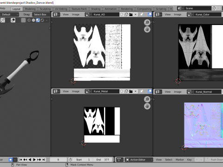This screenshot has width=223, height=167.
Task: Unlink the Kunai_AO image
Action: click(x=136, y=14)
